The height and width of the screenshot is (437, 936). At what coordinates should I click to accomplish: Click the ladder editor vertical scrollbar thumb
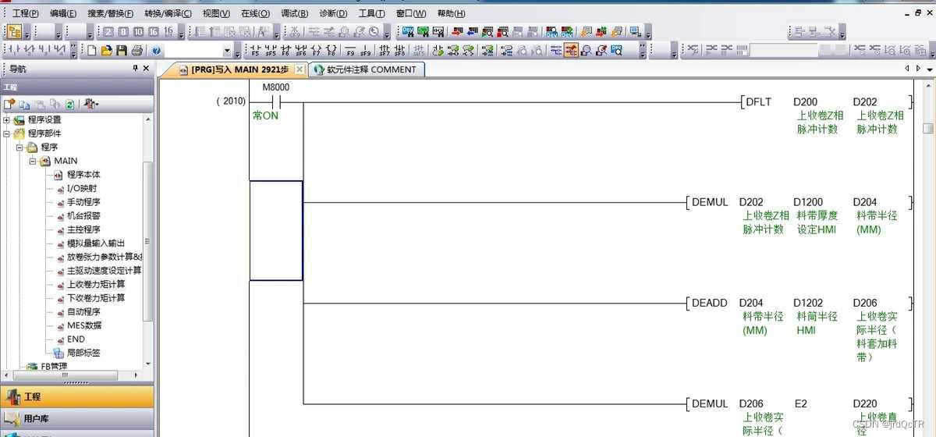click(x=927, y=129)
